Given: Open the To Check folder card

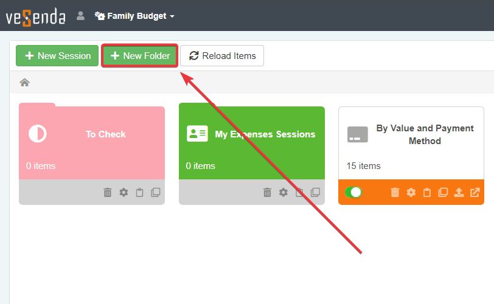Looking at the screenshot, I should pos(91,143).
